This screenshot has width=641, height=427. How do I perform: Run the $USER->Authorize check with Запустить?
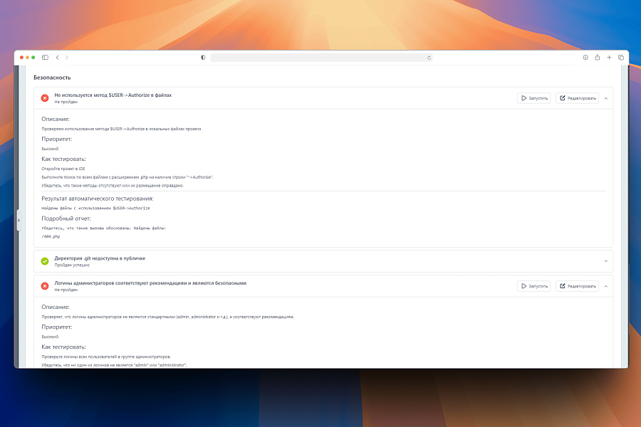click(534, 98)
